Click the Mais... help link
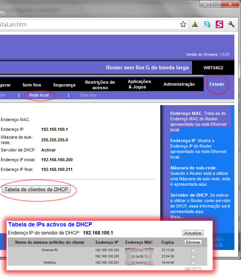Image resolution: width=241 pixels, height=278 pixels. click(177, 217)
